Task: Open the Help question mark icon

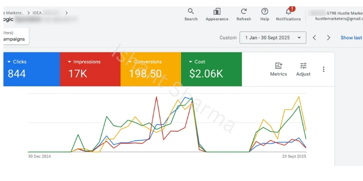Action: click(265, 11)
